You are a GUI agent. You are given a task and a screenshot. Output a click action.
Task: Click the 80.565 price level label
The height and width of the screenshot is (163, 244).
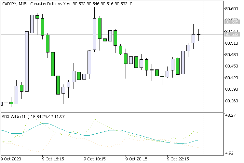[x=232, y=22]
